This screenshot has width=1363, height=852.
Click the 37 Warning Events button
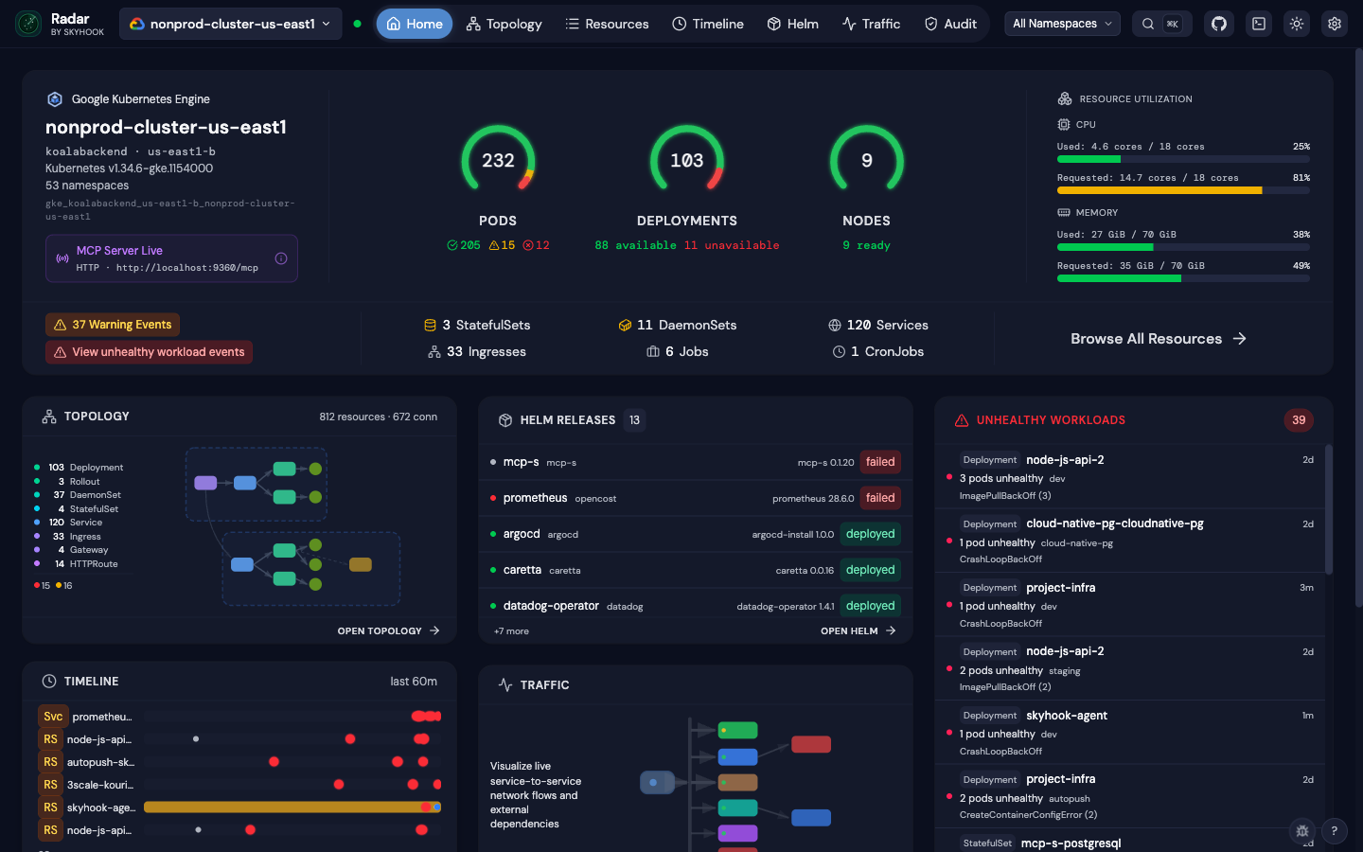pyautogui.click(x=113, y=325)
